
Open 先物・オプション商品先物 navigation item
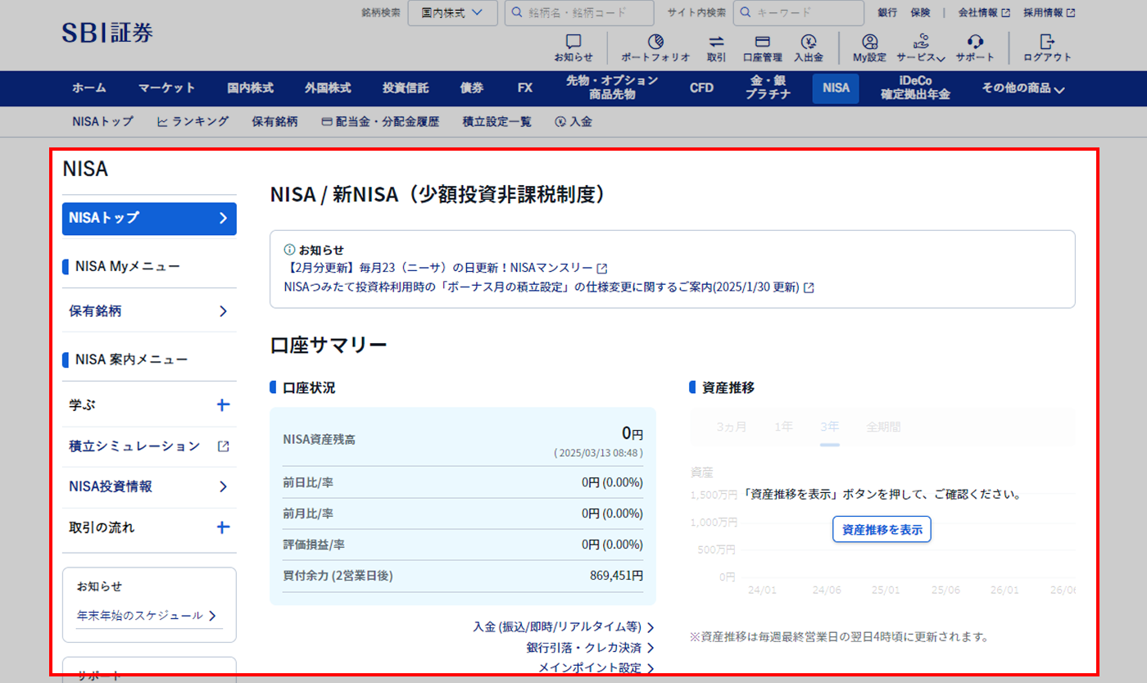pos(611,88)
